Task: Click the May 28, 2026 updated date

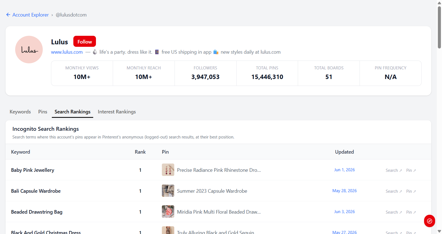Action: (x=344, y=191)
